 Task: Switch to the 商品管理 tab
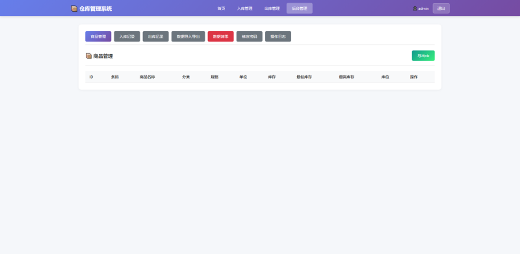coord(98,36)
